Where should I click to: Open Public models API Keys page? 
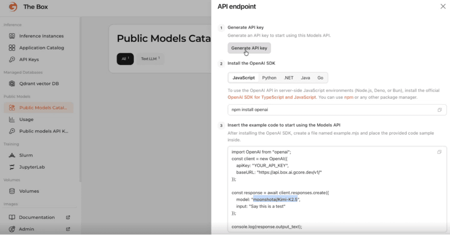coord(43,131)
